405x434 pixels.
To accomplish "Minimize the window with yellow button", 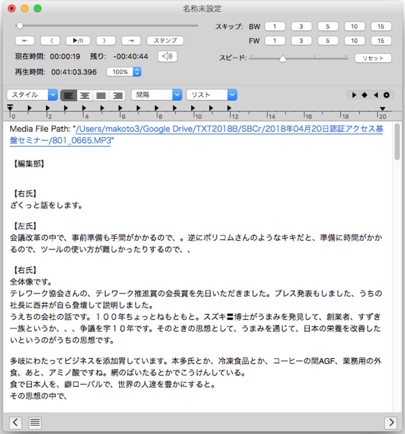I will 25,8.
